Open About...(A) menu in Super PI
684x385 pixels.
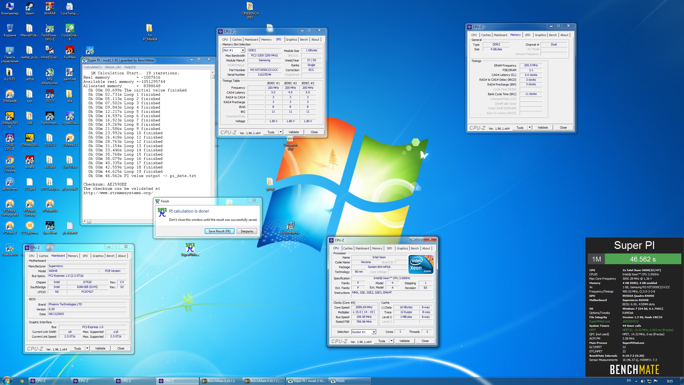point(113,67)
